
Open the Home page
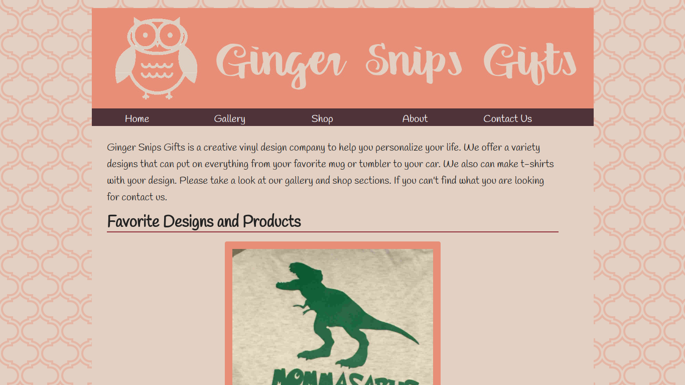(137, 118)
